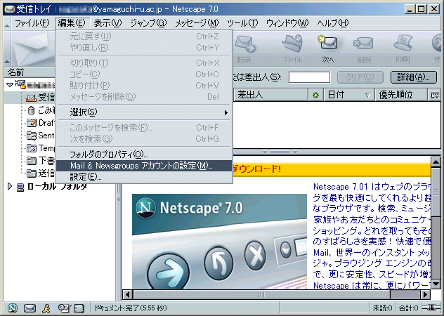Click the vertical scrollbar down arrow
The image size is (444, 316).
coord(436,284)
